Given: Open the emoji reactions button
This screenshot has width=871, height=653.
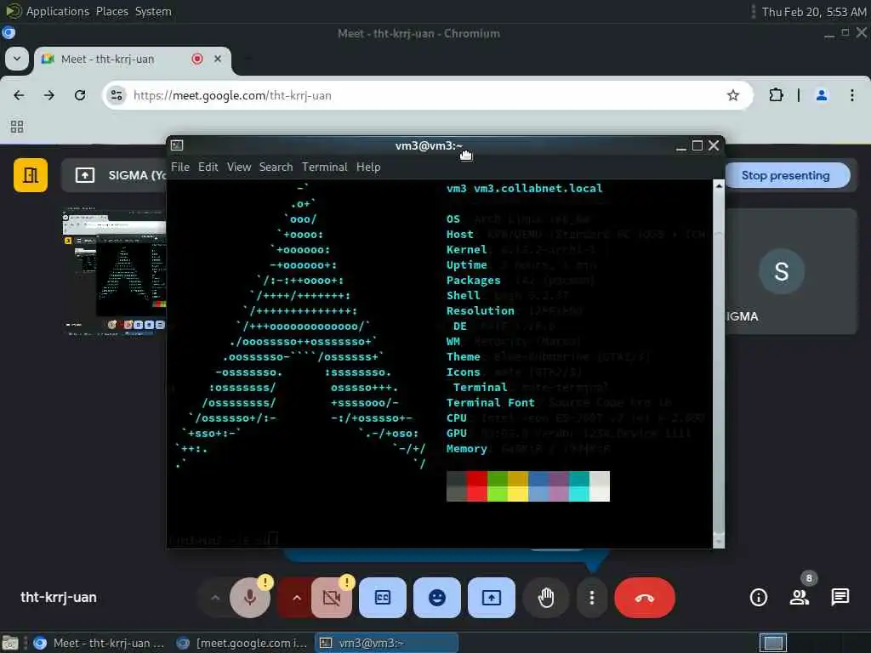Looking at the screenshot, I should 437,598.
